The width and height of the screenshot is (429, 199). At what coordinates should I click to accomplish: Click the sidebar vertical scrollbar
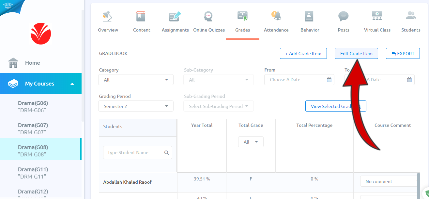pos(83,65)
